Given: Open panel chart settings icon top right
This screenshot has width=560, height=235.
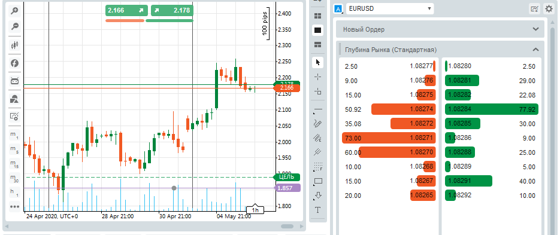Looking at the screenshot, I should (x=535, y=9).
